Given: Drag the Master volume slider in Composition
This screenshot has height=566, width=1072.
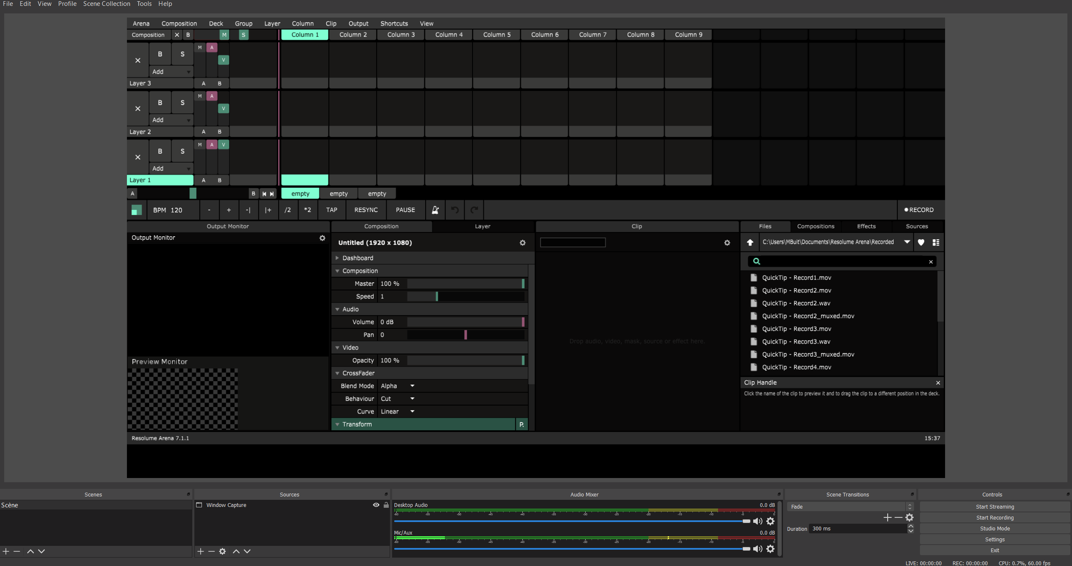Looking at the screenshot, I should click(522, 283).
